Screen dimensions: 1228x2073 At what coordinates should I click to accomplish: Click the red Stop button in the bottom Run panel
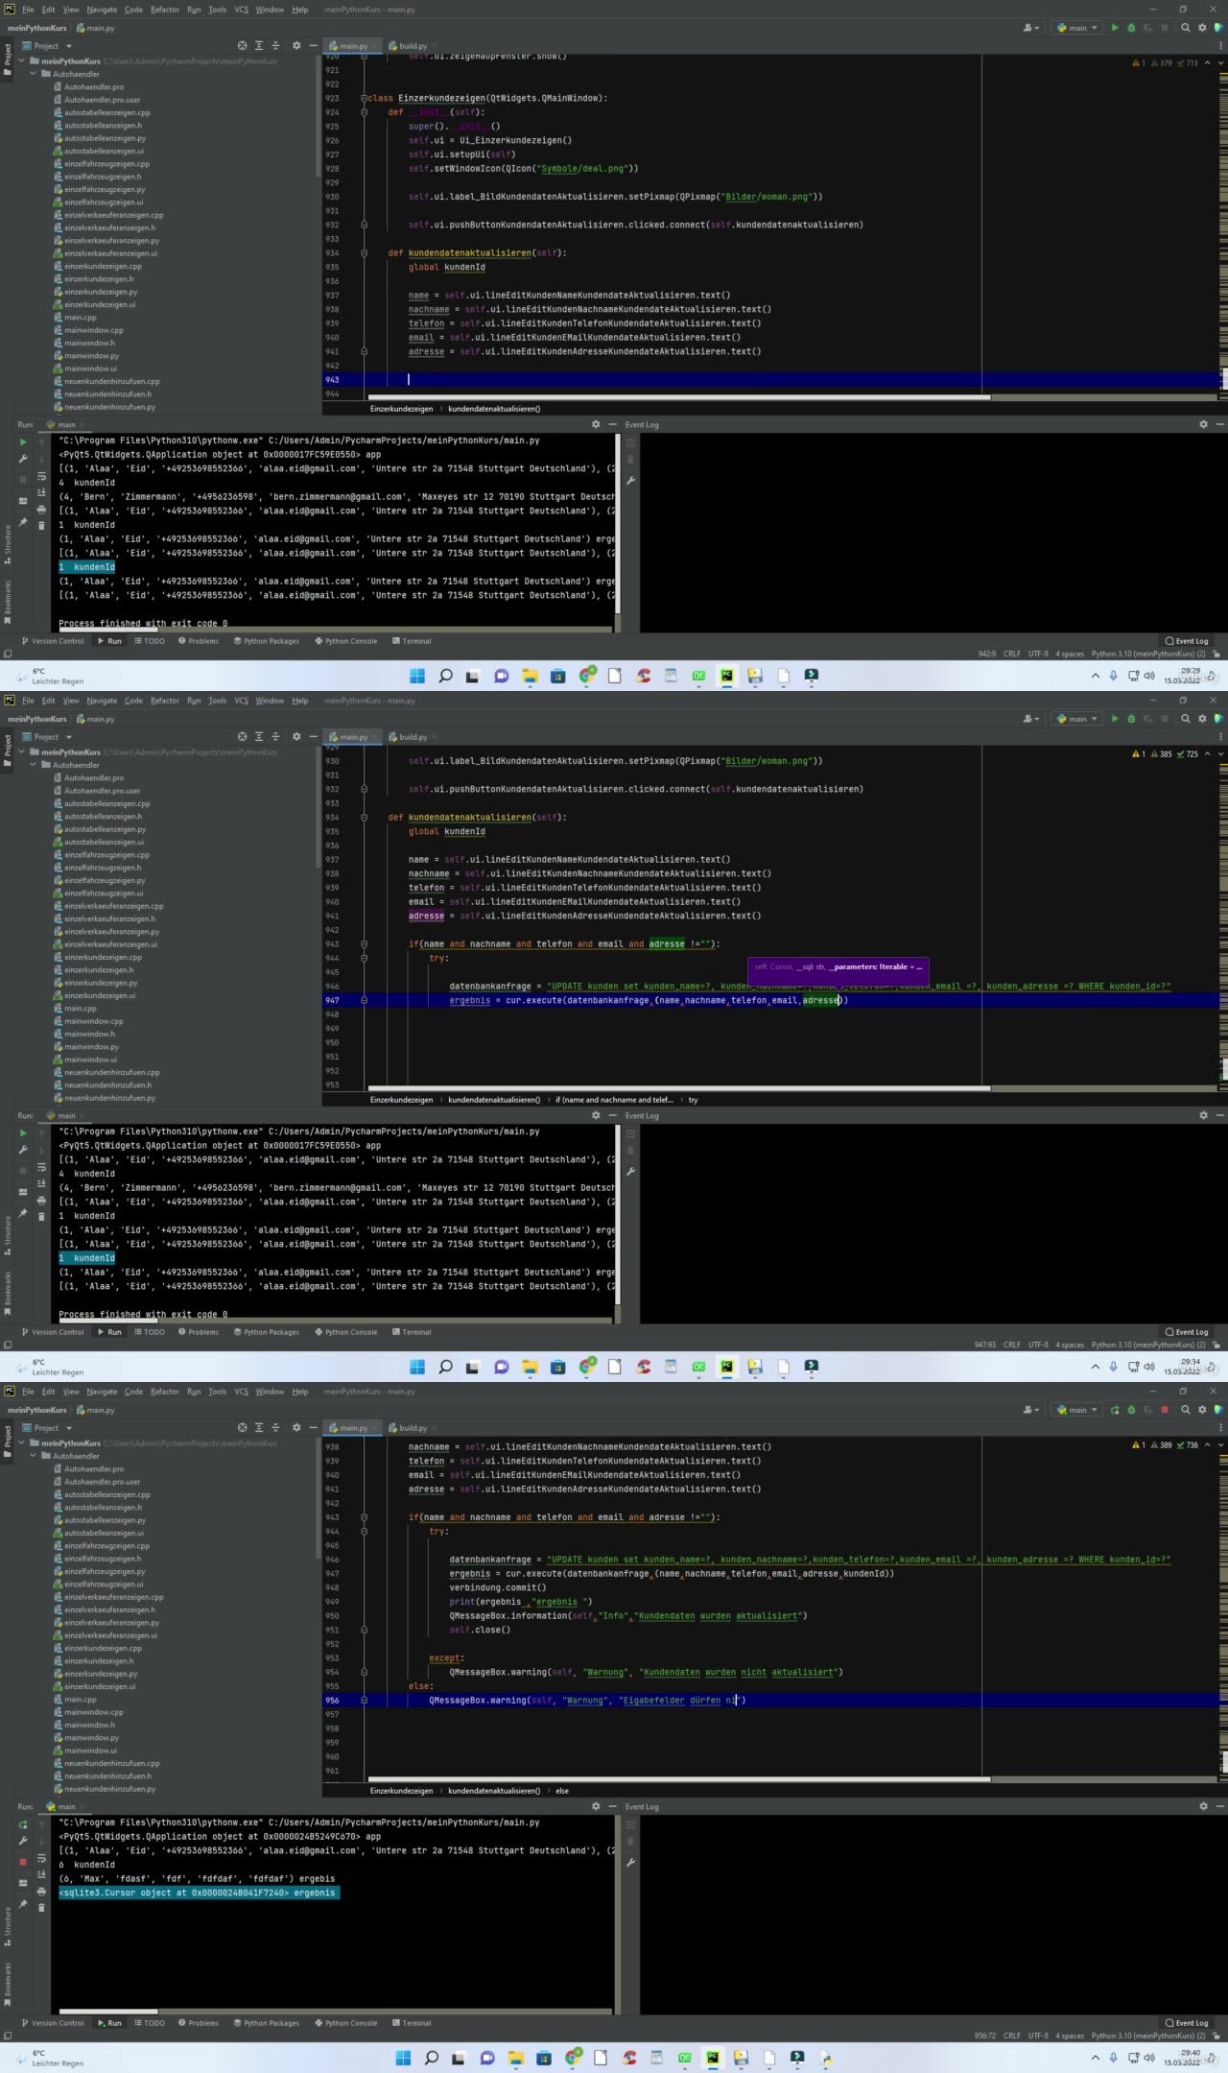coord(23,1862)
